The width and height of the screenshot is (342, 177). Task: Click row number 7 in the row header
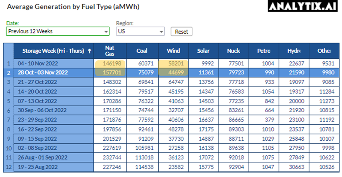point(8,120)
